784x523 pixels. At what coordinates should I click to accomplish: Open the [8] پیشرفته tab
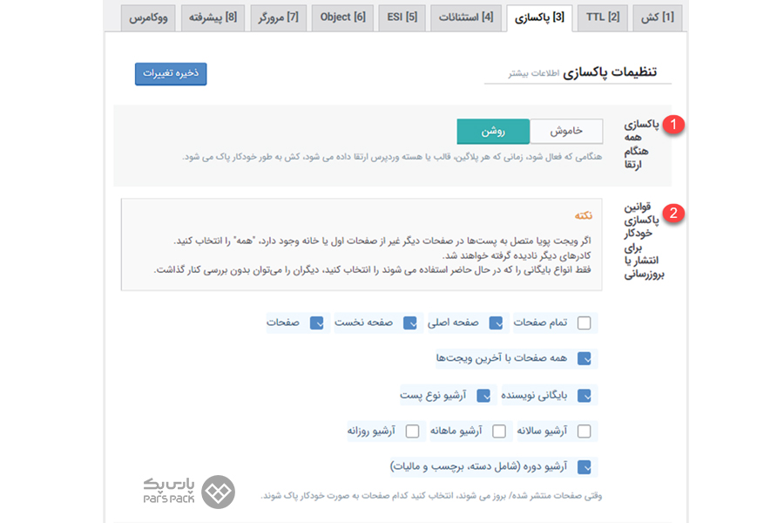[213, 18]
